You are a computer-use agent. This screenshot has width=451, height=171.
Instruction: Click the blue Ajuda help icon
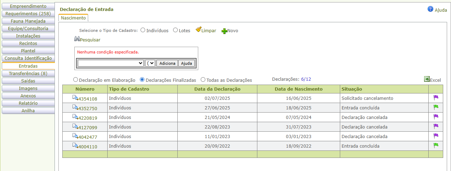point(430,10)
